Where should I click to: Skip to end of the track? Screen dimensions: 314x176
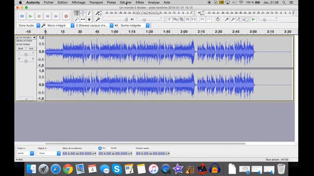tap(56, 16)
